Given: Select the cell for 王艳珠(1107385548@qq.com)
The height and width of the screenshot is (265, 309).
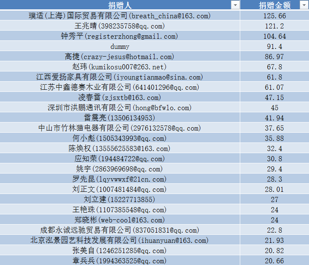Looking at the screenshot, I should coord(120,210).
